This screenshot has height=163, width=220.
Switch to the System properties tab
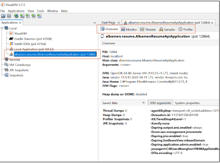coord(187,103)
